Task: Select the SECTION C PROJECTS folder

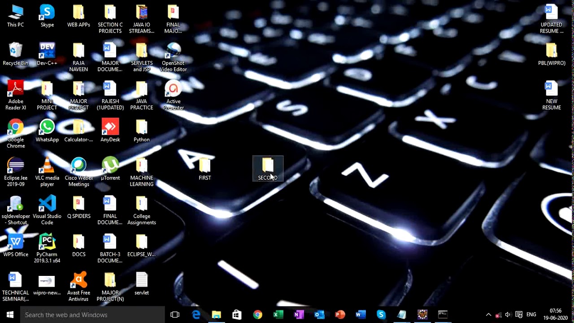Action: (x=110, y=19)
